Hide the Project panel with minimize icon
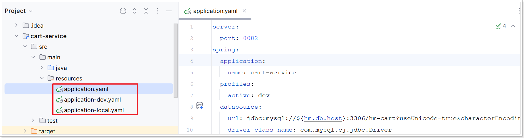The width and height of the screenshot is (524, 138). point(169,11)
